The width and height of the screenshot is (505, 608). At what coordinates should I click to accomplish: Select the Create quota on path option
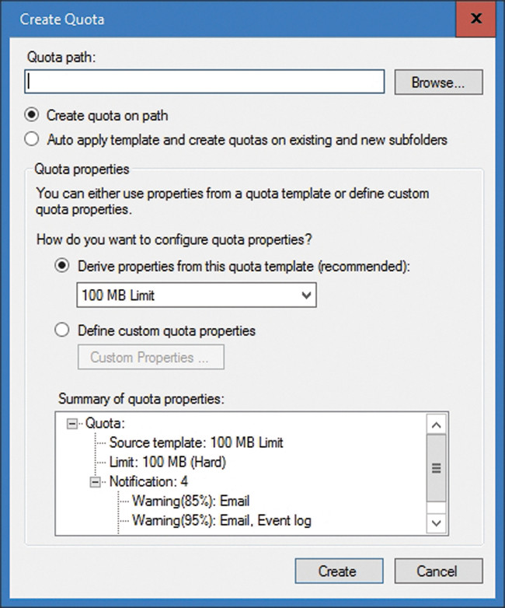pos(32,116)
